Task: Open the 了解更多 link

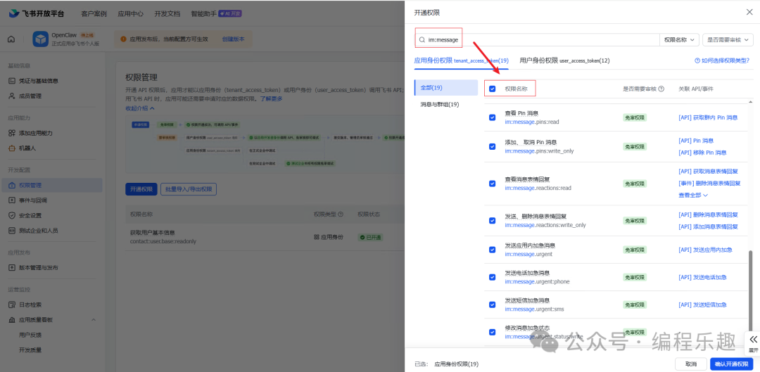Action: (x=272, y=99)
